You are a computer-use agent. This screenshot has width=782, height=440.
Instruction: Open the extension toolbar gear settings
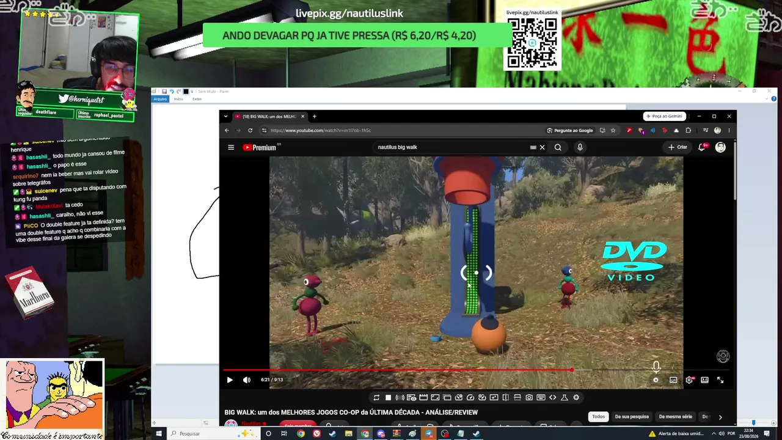576,398
